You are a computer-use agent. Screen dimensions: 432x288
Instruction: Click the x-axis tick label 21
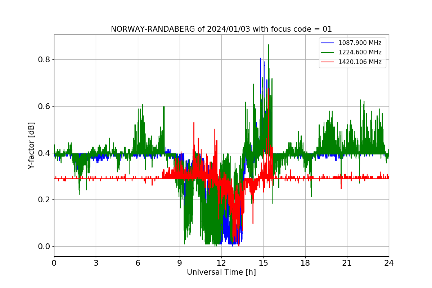pos(347,263)
